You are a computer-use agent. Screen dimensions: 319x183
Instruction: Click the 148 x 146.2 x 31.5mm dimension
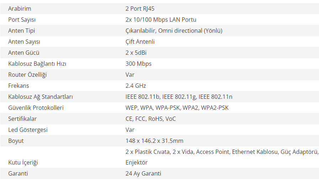pos(154,141)
